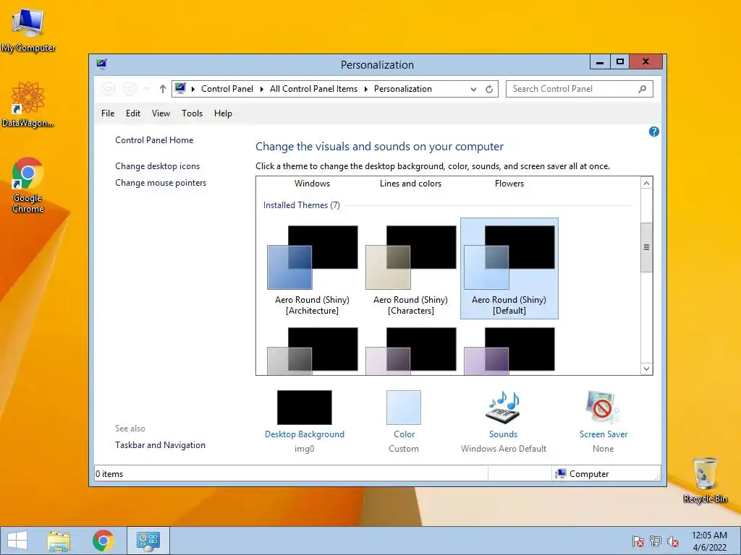Image resolution: width=741 pixels, height=555 pixels.
Task: Go to Control Panel Home
Action: [154, 140]
